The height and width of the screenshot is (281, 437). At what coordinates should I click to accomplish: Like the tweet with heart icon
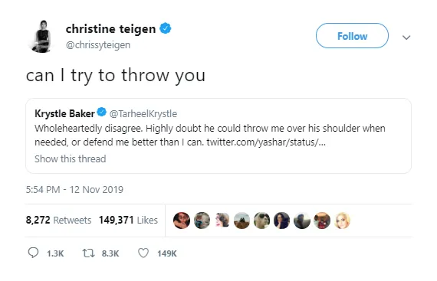point(143,253)
